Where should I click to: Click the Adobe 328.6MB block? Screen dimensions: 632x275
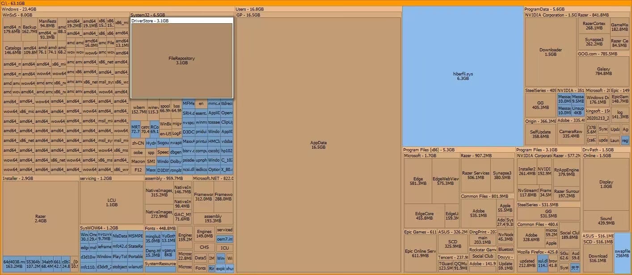click(x=531, y=237)
